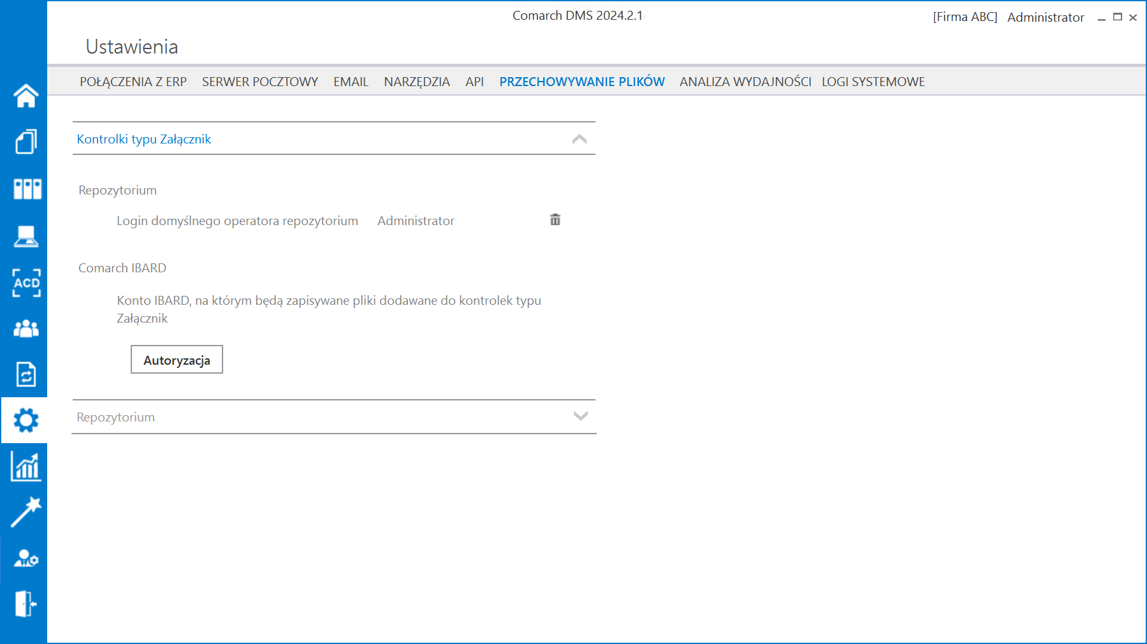Screen dimensions: 1147x644
Task: Click the Autoryzacja button
Action: pyautogui.click(x=177, y=360)
